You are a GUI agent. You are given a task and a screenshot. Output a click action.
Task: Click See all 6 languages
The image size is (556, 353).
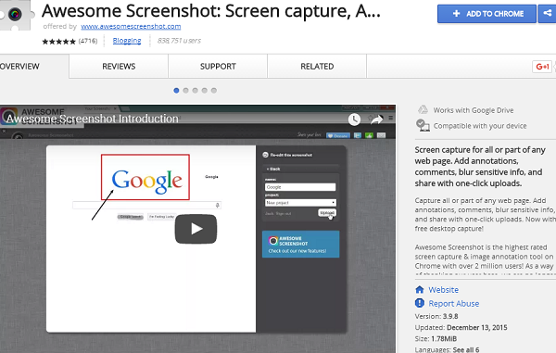(x=465, y=350)
